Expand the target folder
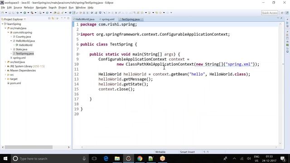The height and width of the screenshot is (163, 290). pos(5,79)
